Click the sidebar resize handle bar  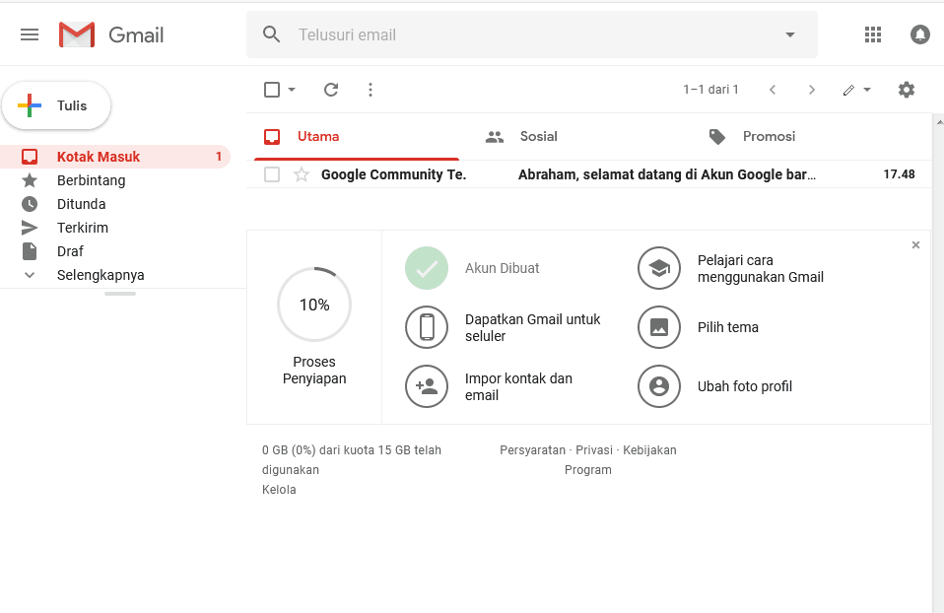click(120, 294)
